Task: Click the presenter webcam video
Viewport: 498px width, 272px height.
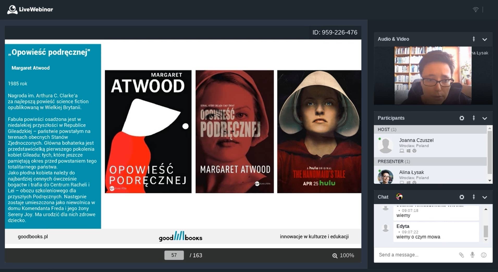Action: click(433, 76)
